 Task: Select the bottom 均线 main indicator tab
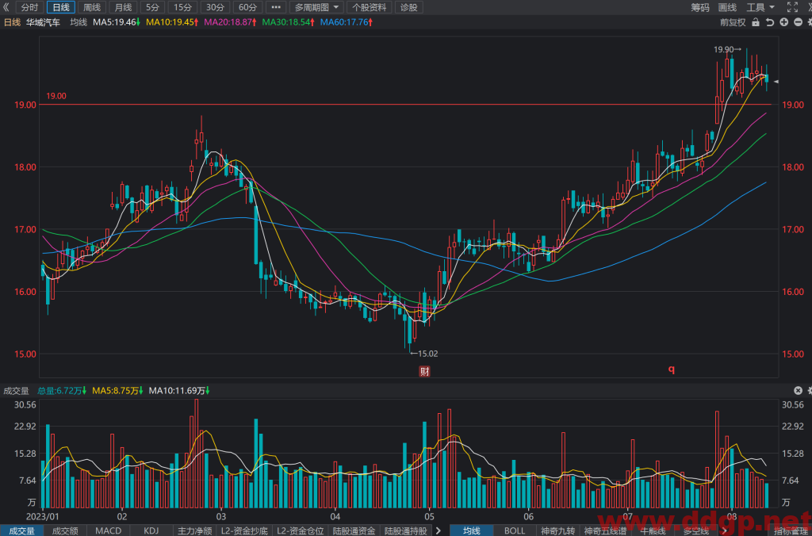tap(471, 530)
